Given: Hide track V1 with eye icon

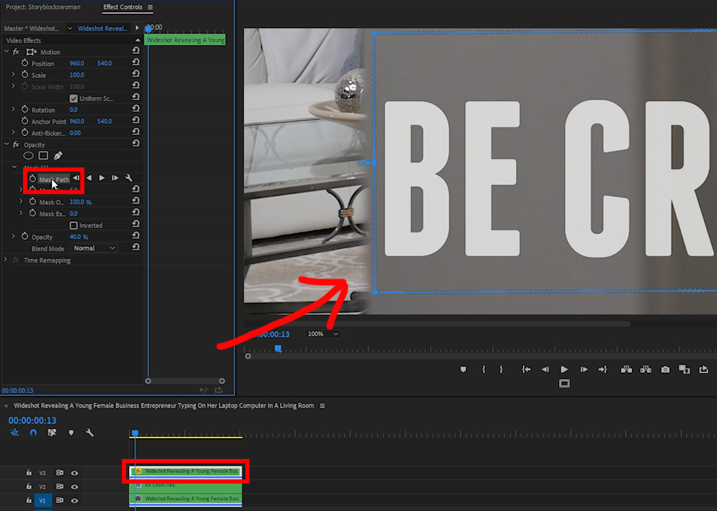Looking at the screenshot, I should 74,500.
